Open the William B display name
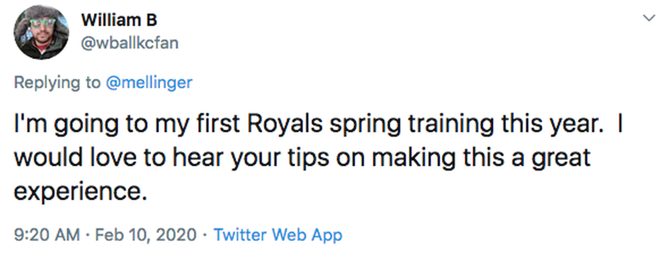The height and width of the screenshot is (261, 669). [x=119, y=20]
